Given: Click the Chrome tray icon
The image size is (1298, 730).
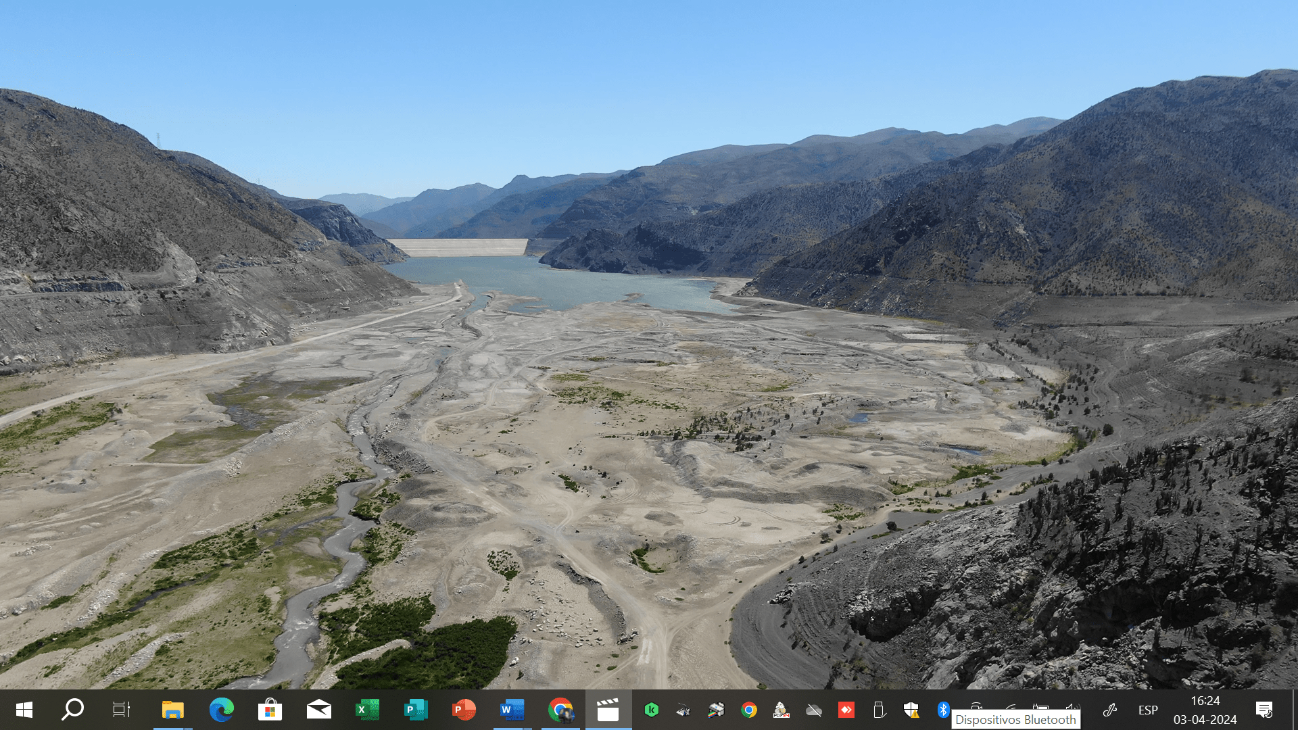Looking at the screenshot, I should tap(748, 710).
